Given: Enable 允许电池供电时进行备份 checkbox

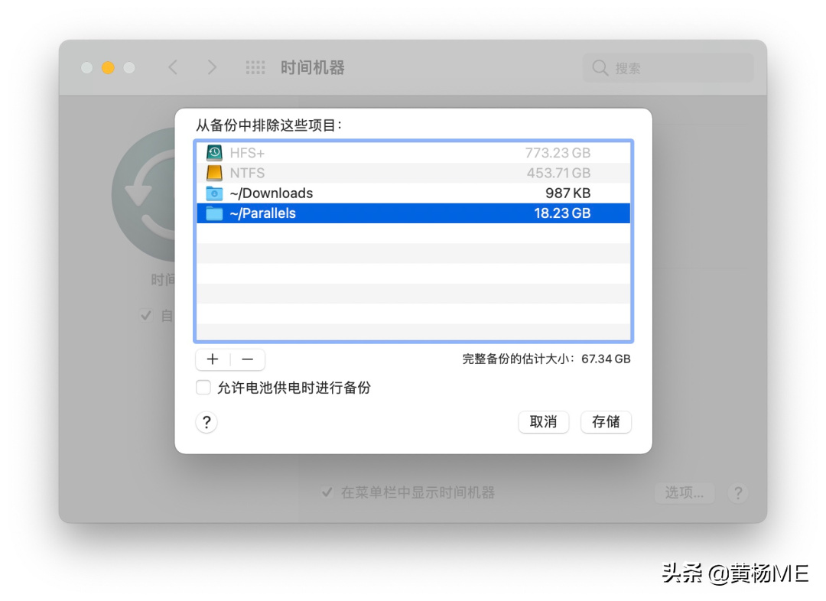Looking at the screenshot, I should 203,388.
